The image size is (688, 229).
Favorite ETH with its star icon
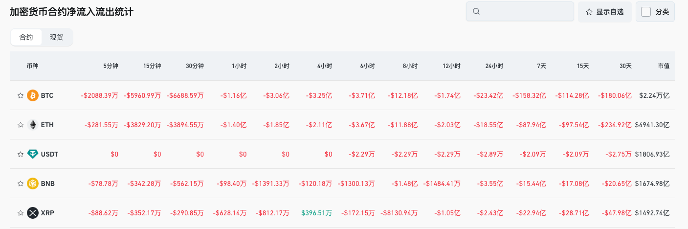[x=21, y=125]
